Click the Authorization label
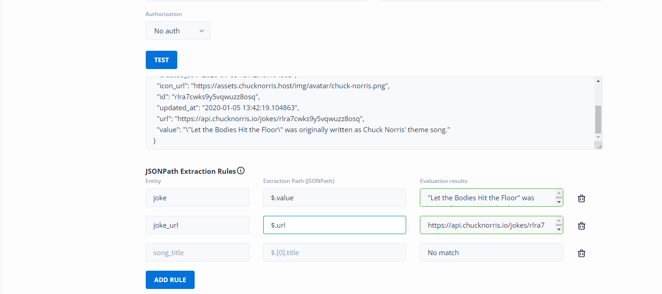This screenshot has width=662, height=294. [163, 14]
